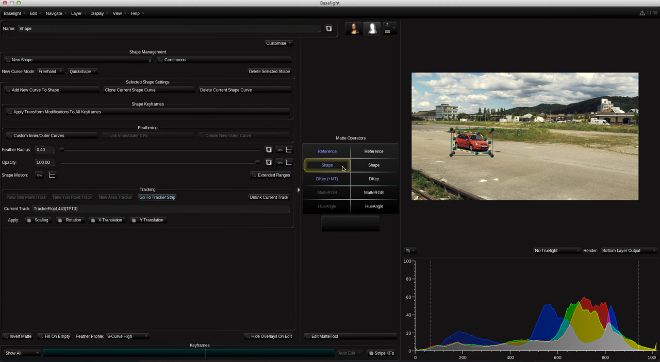The width and height of the screenshot is (660, 362).
Task: Click the white silhouette matte view icon
Action: tap(372, 28)
